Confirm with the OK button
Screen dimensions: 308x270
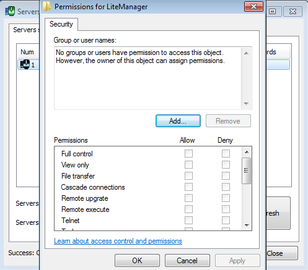tap(137, 261)
